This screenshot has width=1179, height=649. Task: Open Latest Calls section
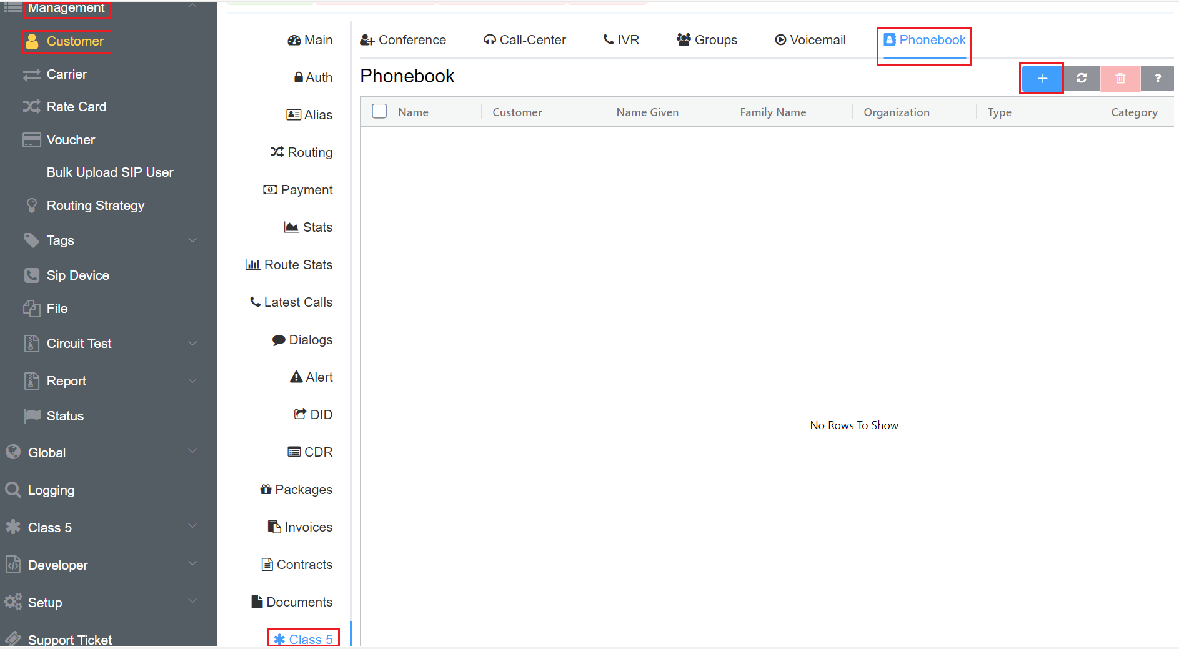[x=291, y=302]
